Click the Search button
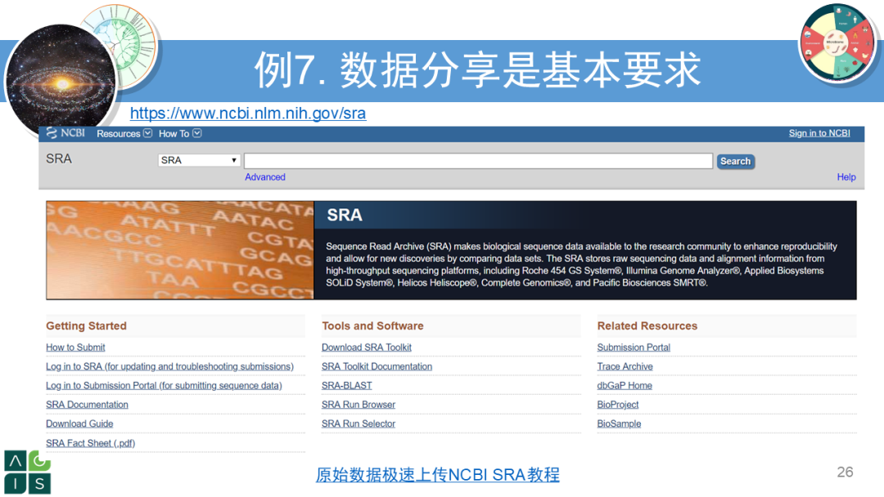The height and width of the screenshot is (497, 884). pyautogui.click(x=734, y=161)
